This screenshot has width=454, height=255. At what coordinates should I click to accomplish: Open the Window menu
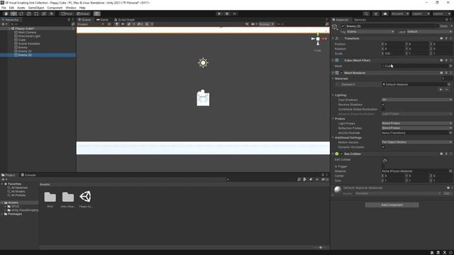coord(71,8)
